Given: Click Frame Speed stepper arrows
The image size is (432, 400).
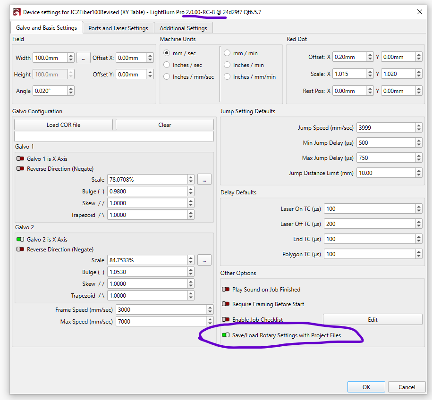Looking at the screenshot, I should (210, 310).
